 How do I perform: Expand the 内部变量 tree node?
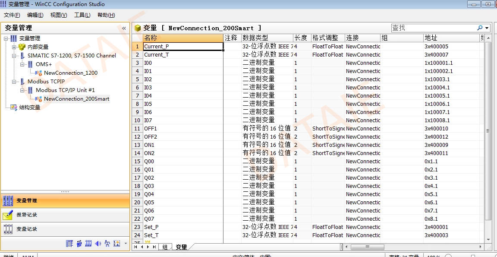point(14,47)
